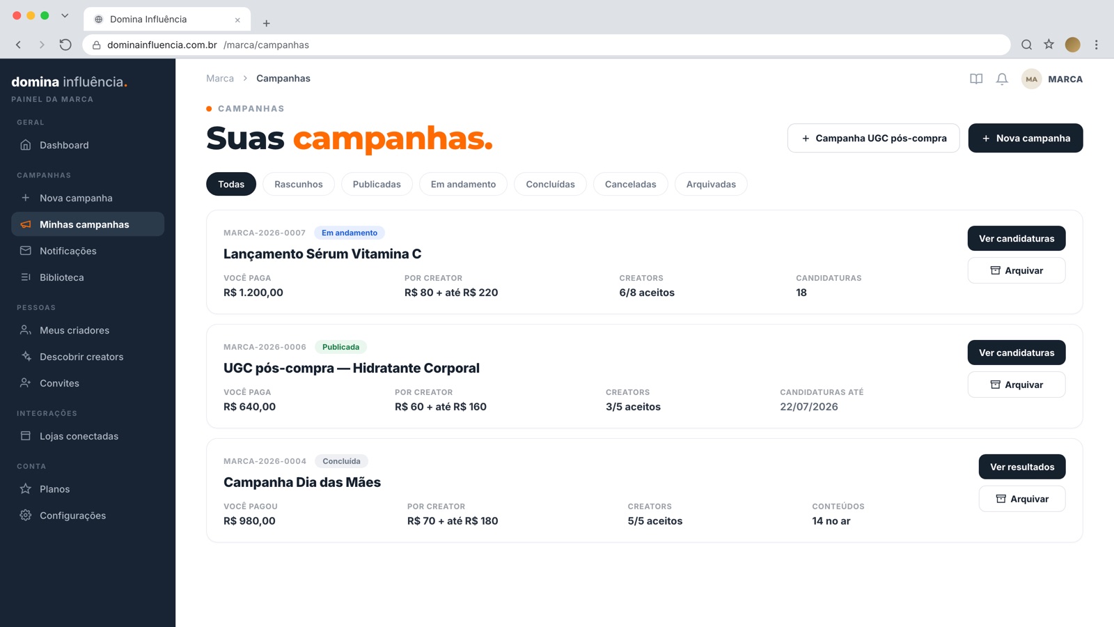This screenshot has width=1114, height=627.
Task: Click the Planos star icon
Action: point(26,489)
